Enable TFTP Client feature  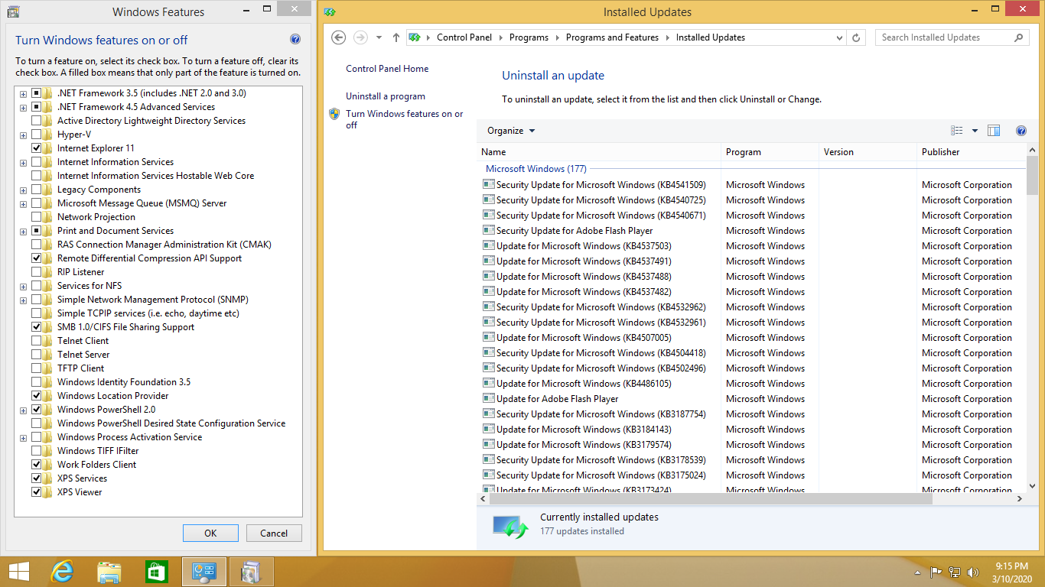pos(36,368)
